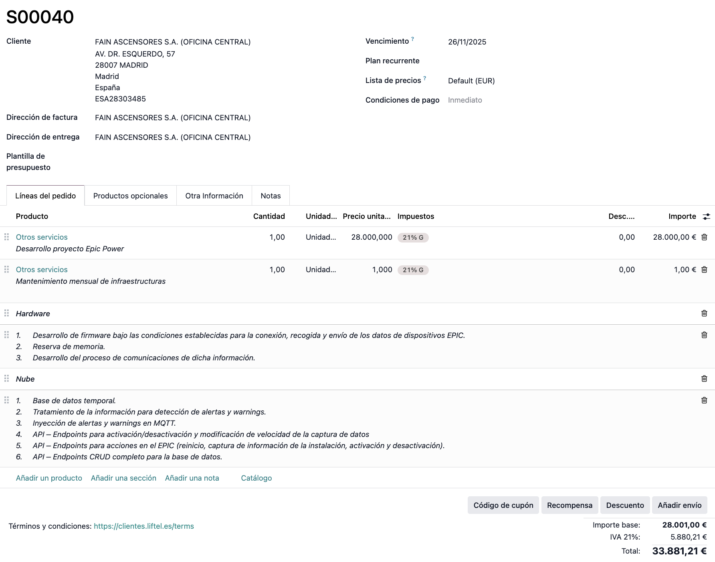Click the Vencimiento date 26/11/2025 field
This screenshot has width=715, height=562.
[467, 42]
